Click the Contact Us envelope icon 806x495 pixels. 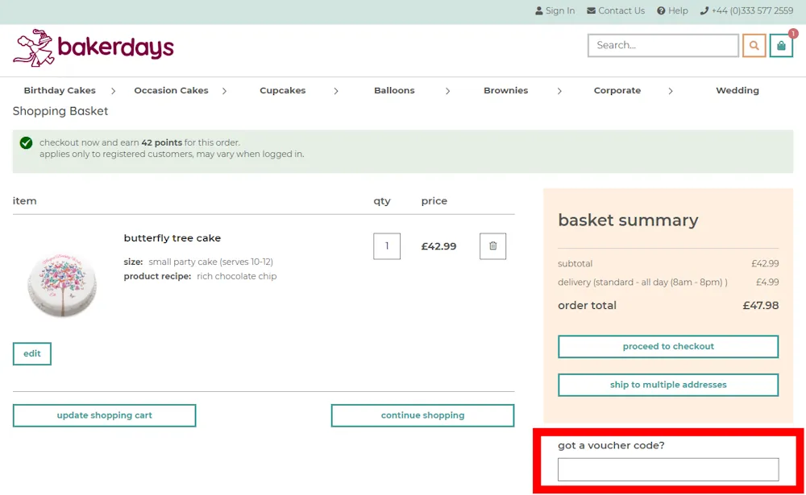pyautogui.click(x=591, y=10)
